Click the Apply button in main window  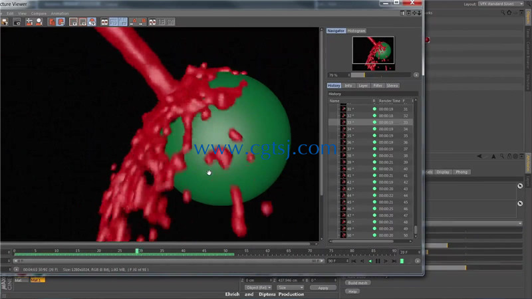[x=323, y=288]
